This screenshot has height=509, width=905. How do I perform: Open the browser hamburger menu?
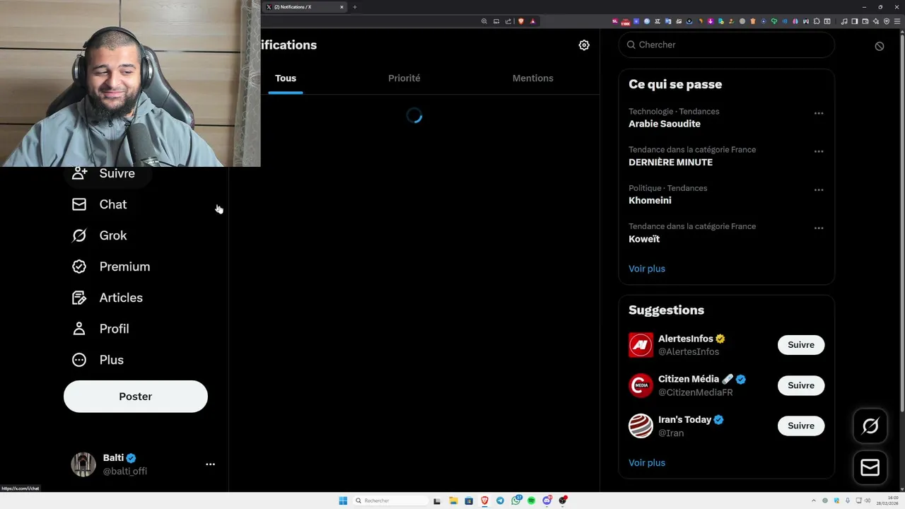click(x=898, y=21)
